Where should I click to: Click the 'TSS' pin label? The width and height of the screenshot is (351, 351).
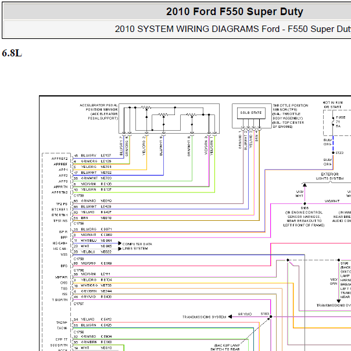coord(64,289)
